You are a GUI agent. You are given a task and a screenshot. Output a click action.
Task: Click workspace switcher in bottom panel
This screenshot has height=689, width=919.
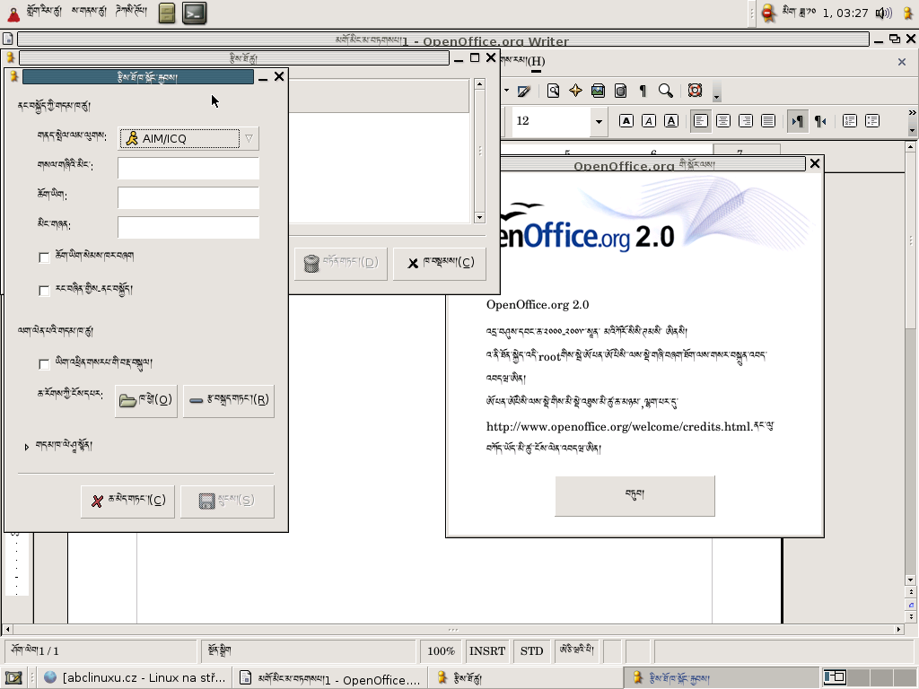pos(869,678)
